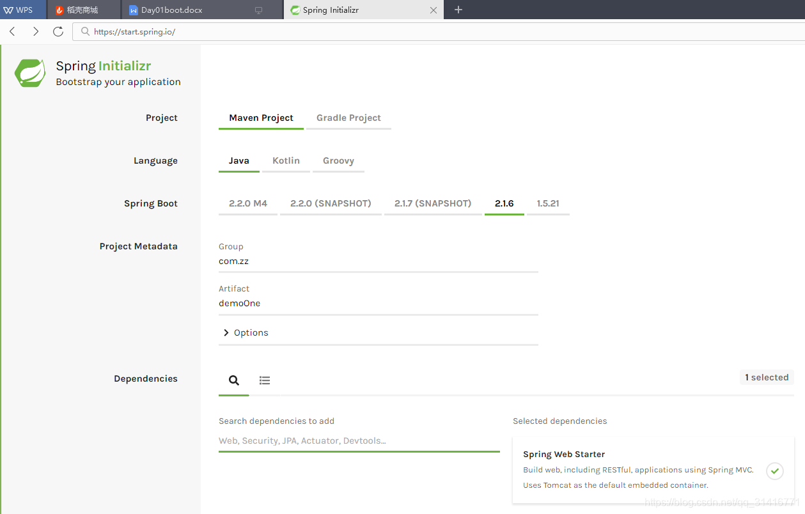
Task: Activate the Spring Initializr tab
Action: (x=363, y=10)
